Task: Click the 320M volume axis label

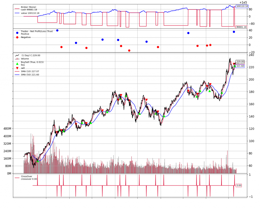Action: [7, 144]
